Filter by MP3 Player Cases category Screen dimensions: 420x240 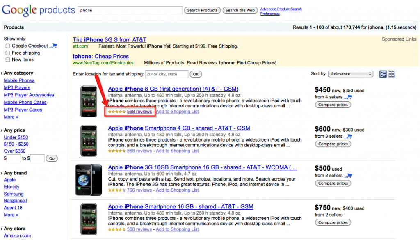coord(23,110)
